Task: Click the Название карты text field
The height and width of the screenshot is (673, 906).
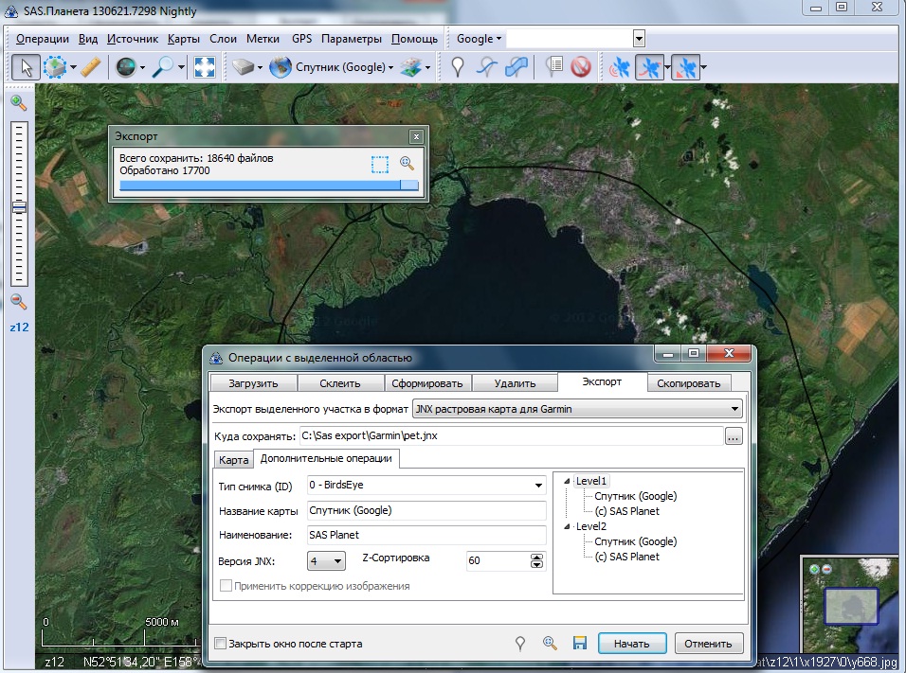Action: pos(426,510)
